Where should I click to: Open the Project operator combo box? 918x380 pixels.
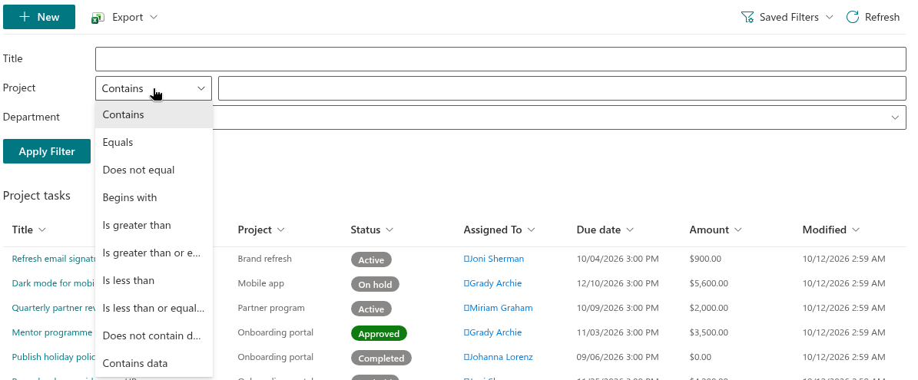tap(154, 88)
